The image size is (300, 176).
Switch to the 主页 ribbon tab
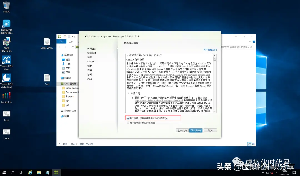71,42
